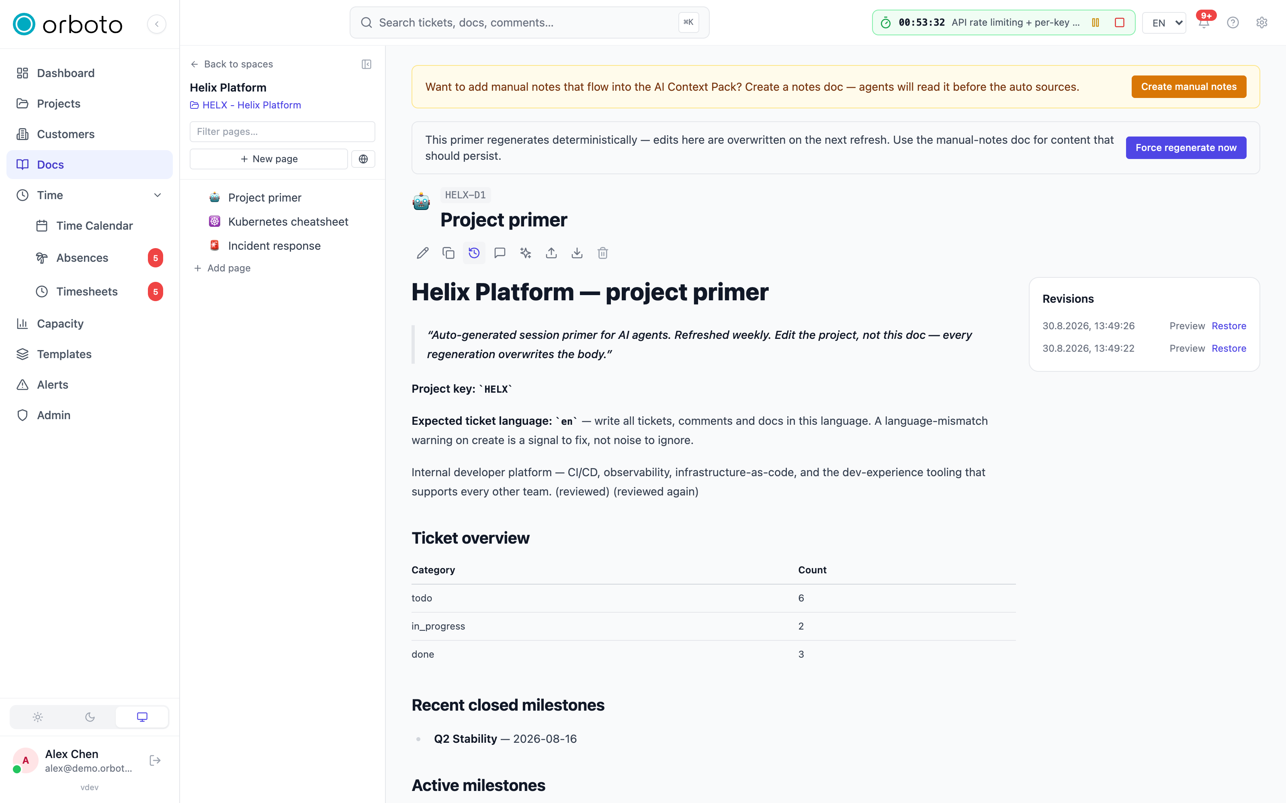Open the notifications bell

(x=1204, y=22)
